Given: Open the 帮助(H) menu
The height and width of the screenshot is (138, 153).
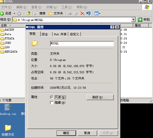Looking at the screenshot, I should (82, 7).
